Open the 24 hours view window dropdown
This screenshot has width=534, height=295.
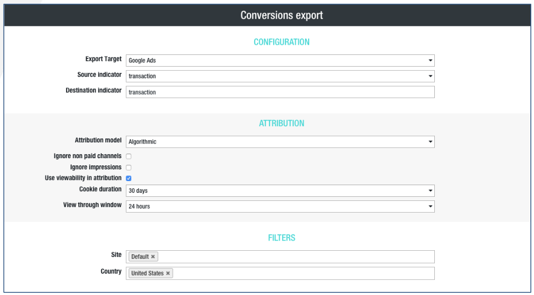280,206
